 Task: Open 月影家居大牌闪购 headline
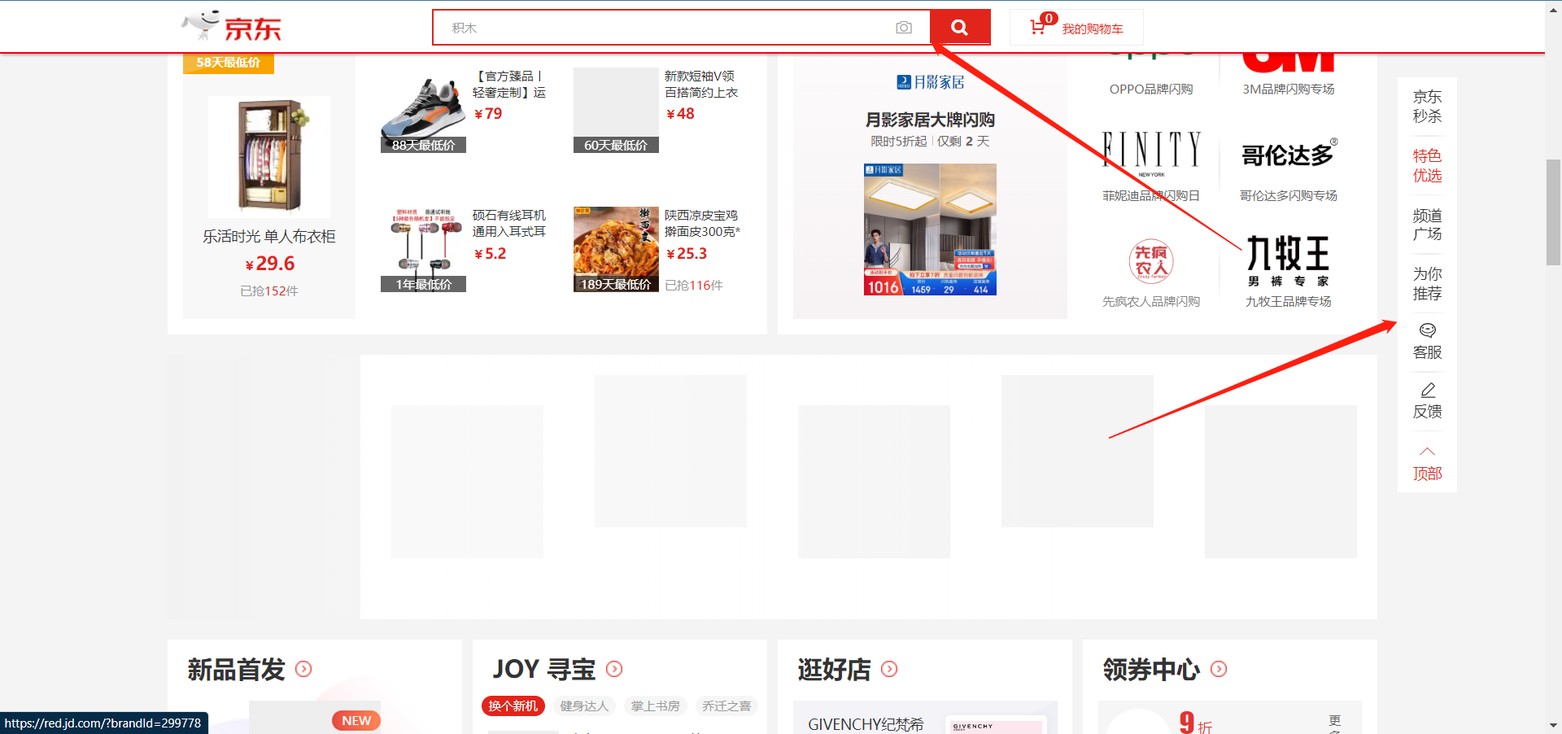[930, 120]
